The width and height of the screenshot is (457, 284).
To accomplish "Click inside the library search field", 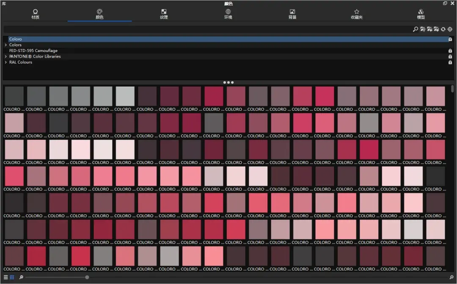I will click(207, 29).
